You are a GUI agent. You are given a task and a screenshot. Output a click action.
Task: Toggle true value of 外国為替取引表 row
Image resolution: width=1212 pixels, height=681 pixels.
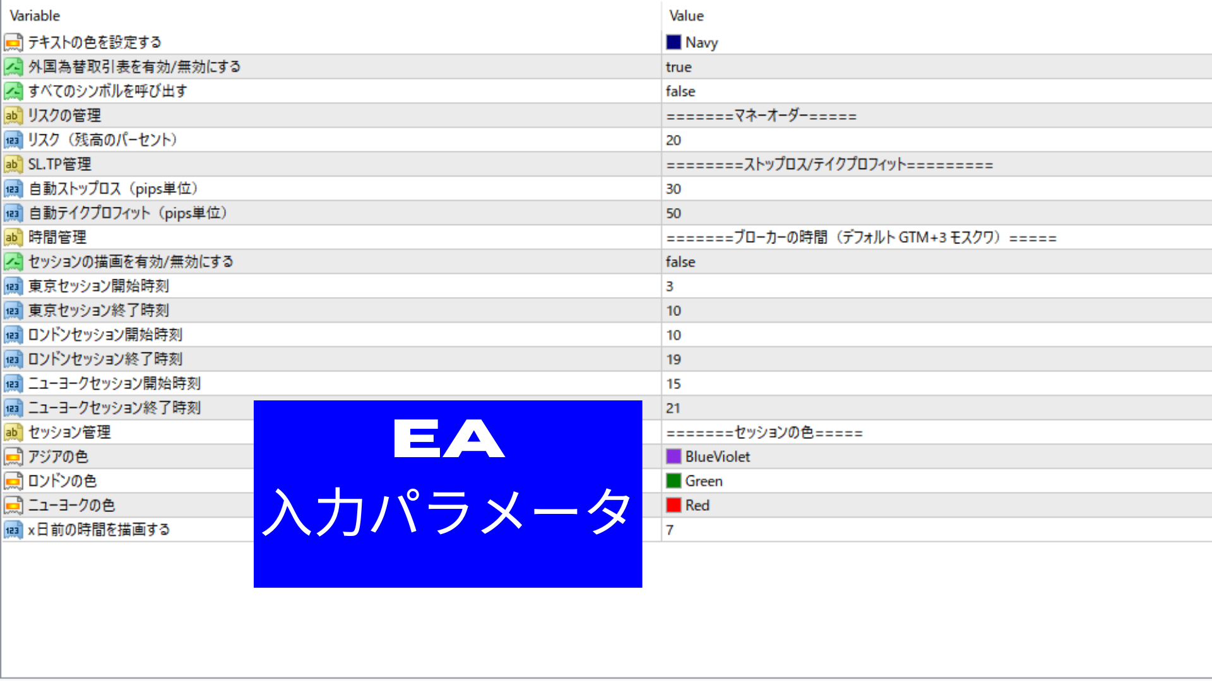pyautogui.click(x=679, y=67)
